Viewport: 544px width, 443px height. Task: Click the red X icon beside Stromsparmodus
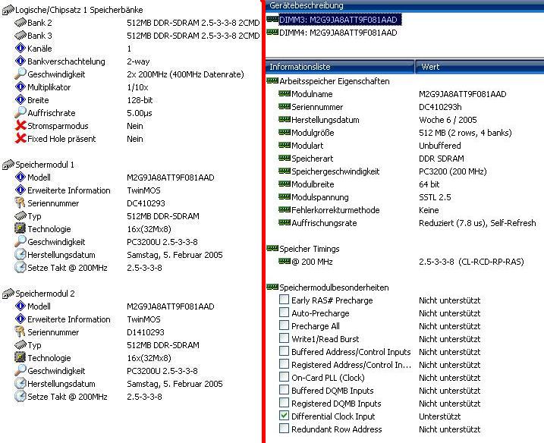click(20, 126)
